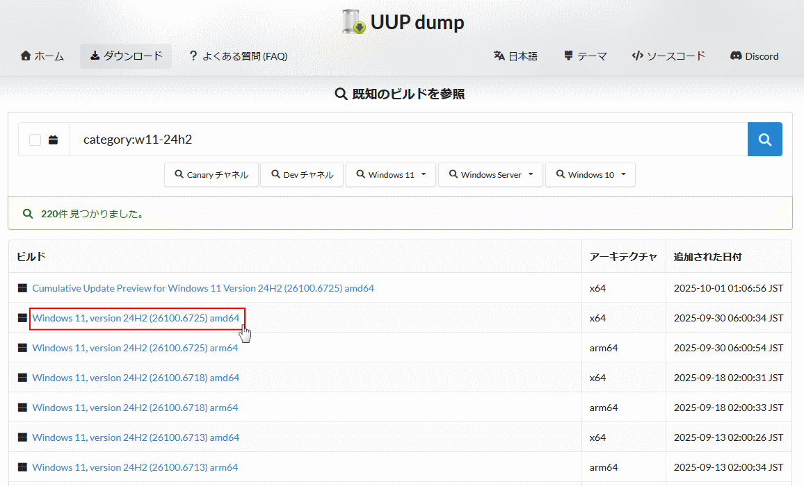Image resolution: width=804 pixels, height=486 pixels.
Task: Click the blue search magnifier button
Action: pyautogui.click(x=764, y=140)
